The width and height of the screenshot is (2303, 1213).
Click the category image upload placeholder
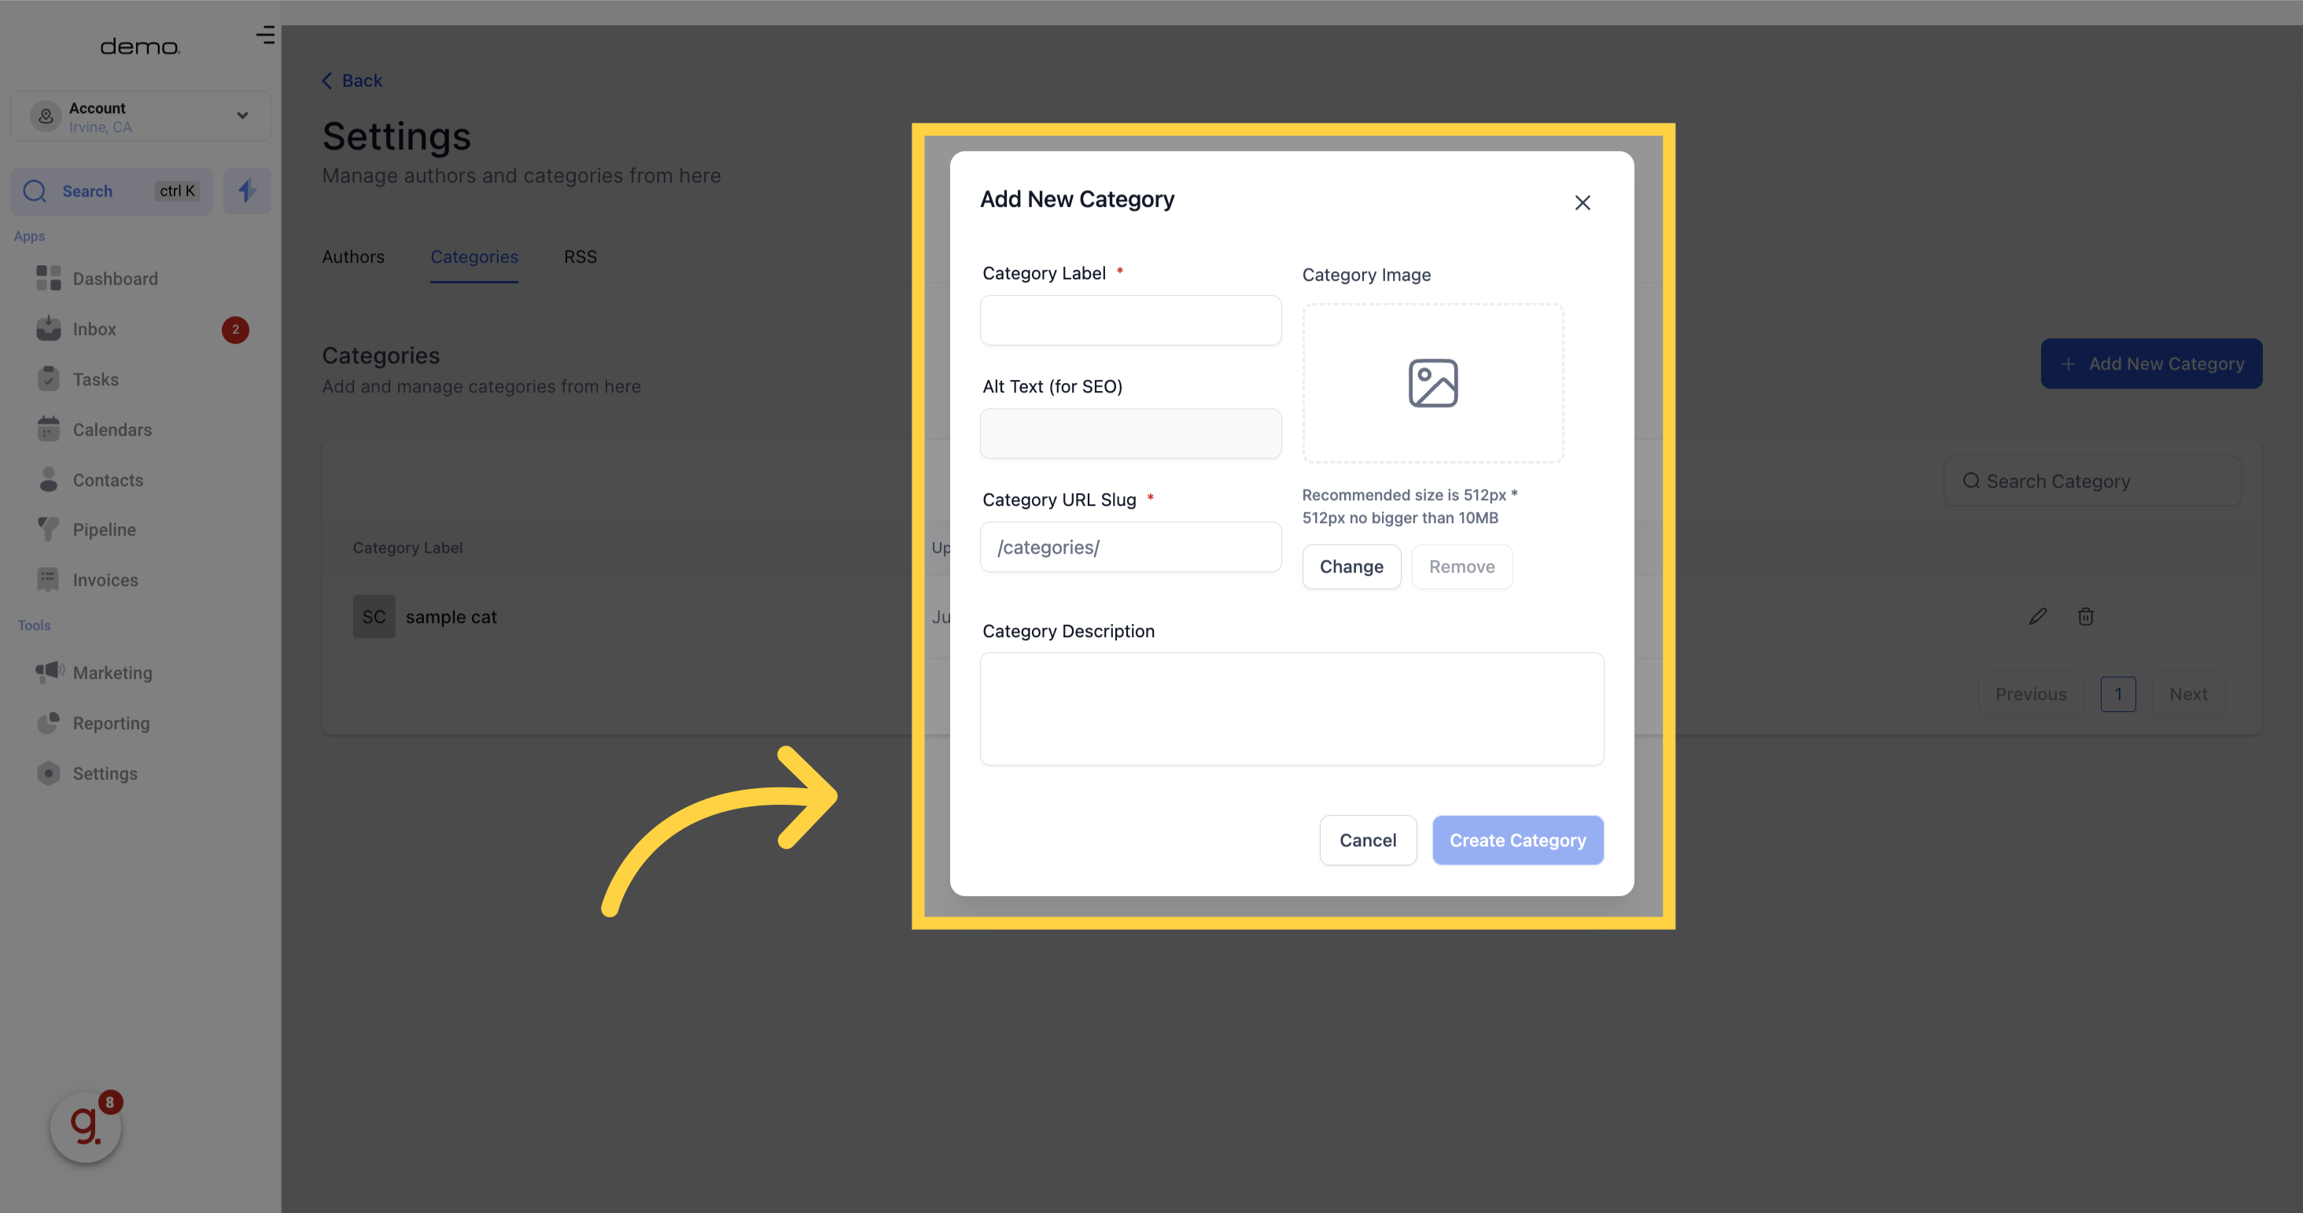[1433, 383]
